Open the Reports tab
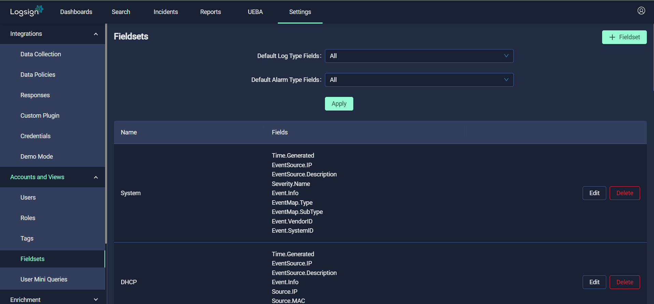 (x=211, y=12)
